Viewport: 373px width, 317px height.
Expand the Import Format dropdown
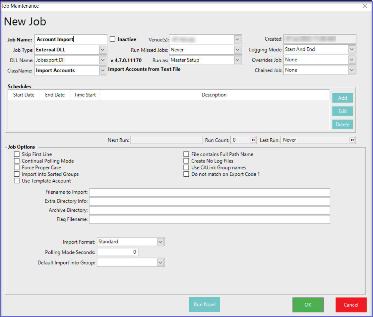coord(160,242)
